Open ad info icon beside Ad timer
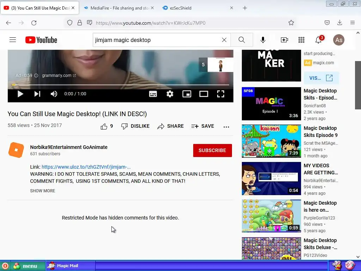The height and width of the screenshot is (271, 361). 36,76
